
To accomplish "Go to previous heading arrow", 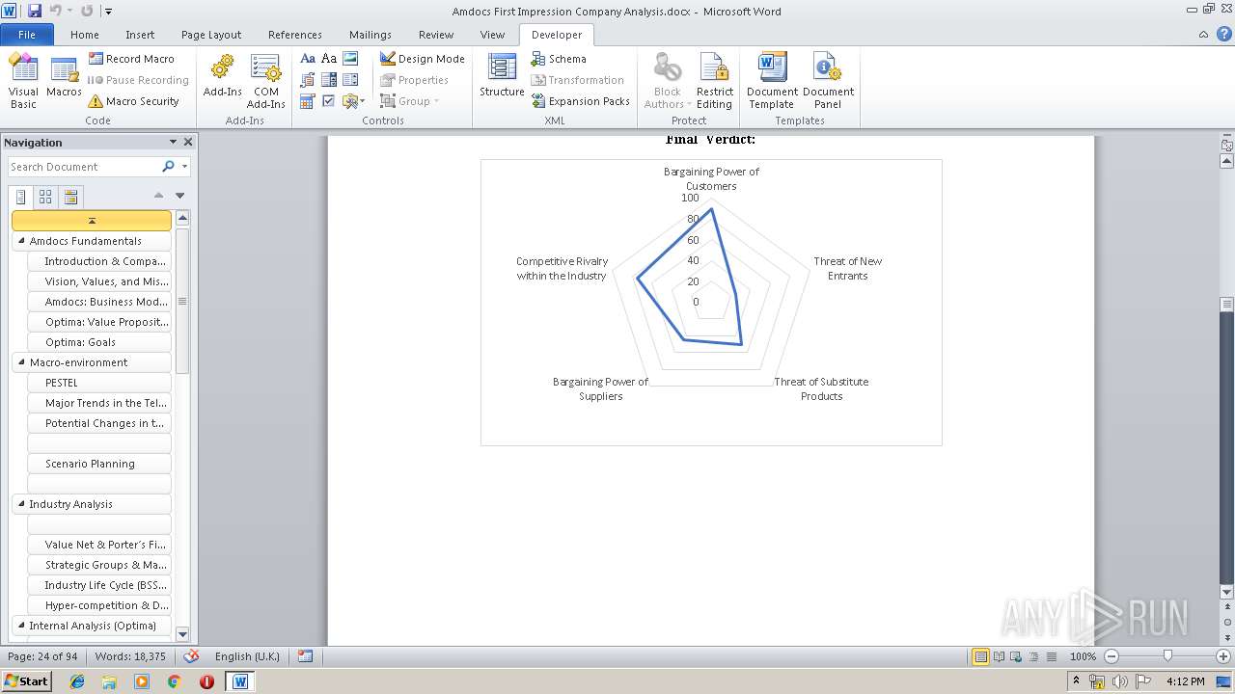I will point(158,196).
